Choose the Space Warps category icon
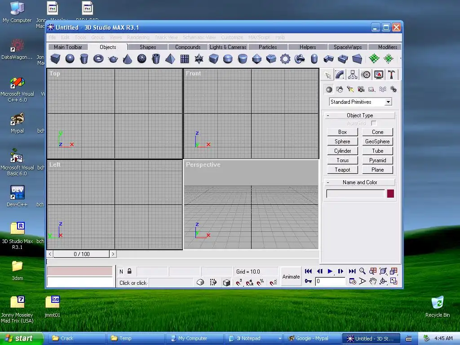Screen dimensions: 460x345 383,89
